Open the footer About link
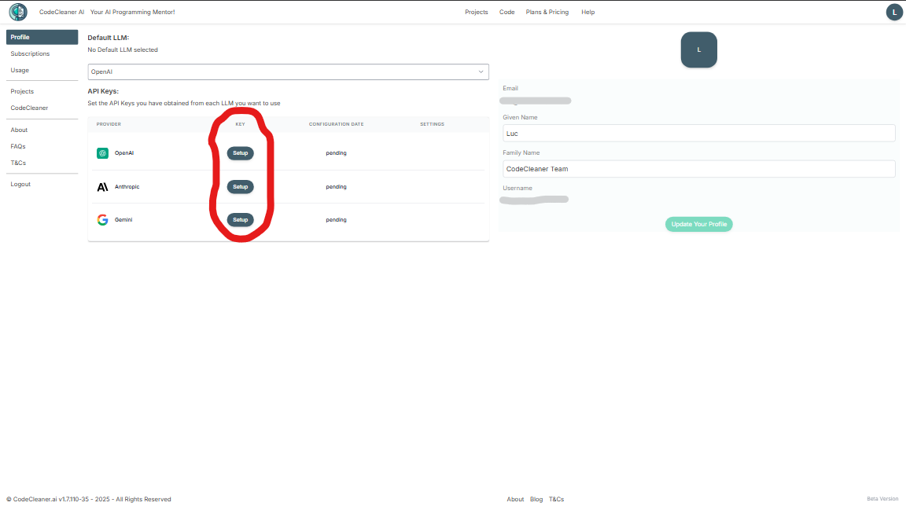This screenshot has width=906, height=510. click(515, 500)
